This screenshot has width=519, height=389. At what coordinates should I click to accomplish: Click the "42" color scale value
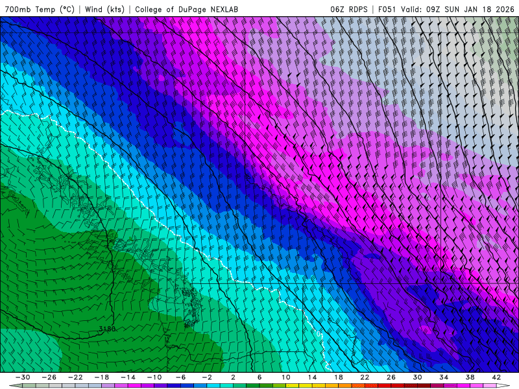pos(496,377)
